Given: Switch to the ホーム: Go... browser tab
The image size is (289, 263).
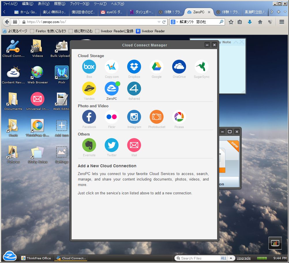Looking at the screenshot, I should (x=26, y=12).
